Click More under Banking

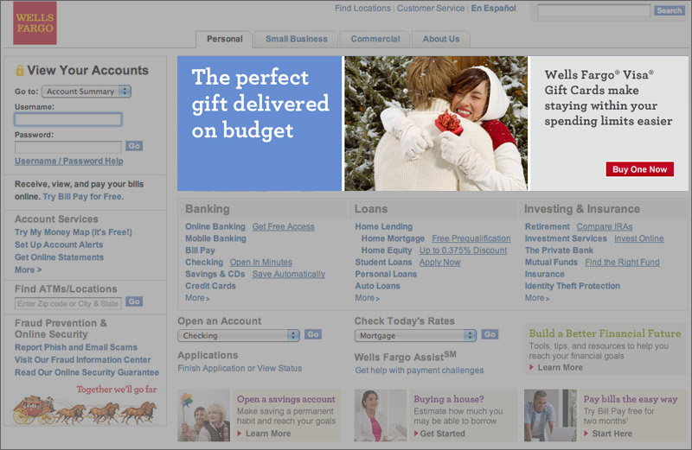[197, 298]
